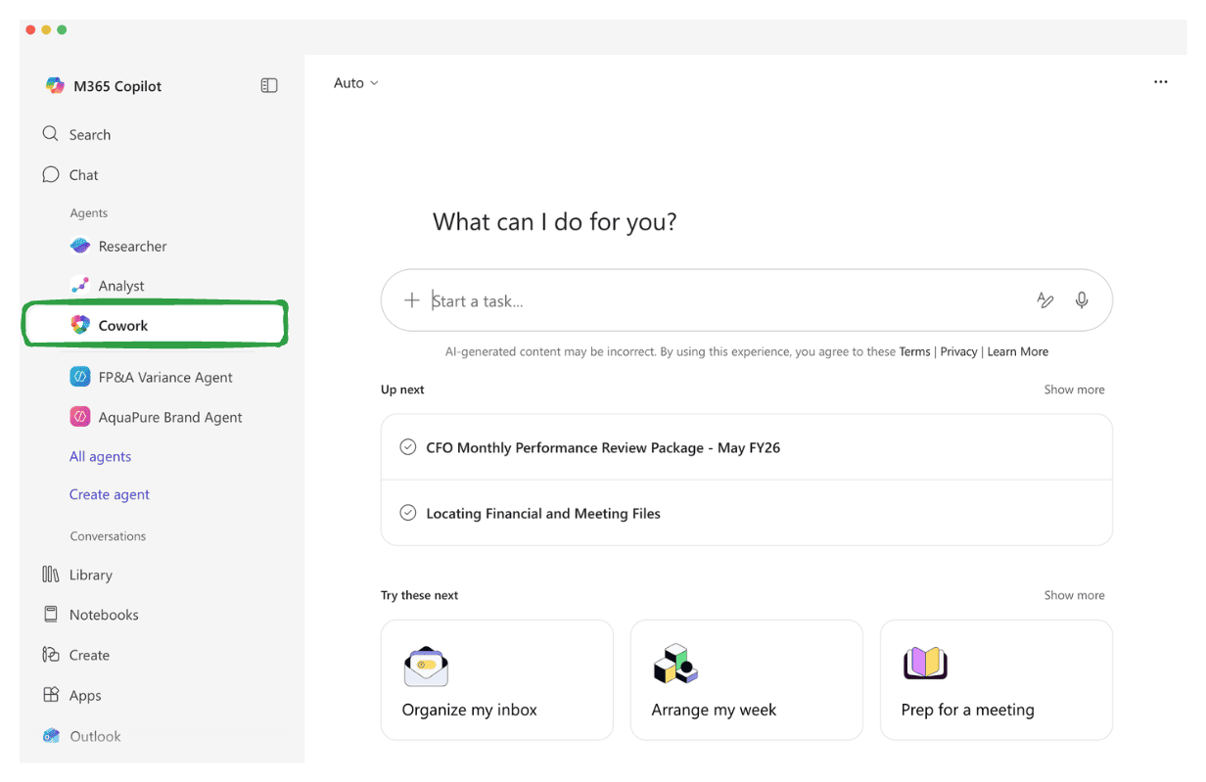1206x782 pixels.
Task: Click the envelope icon on Organize my inbox
Action: coord(426,666)
